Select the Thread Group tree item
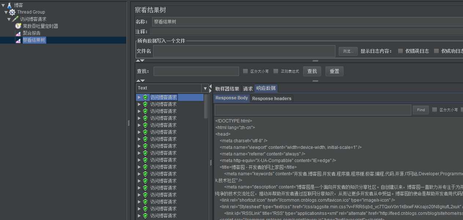 (x=31, y=12)
